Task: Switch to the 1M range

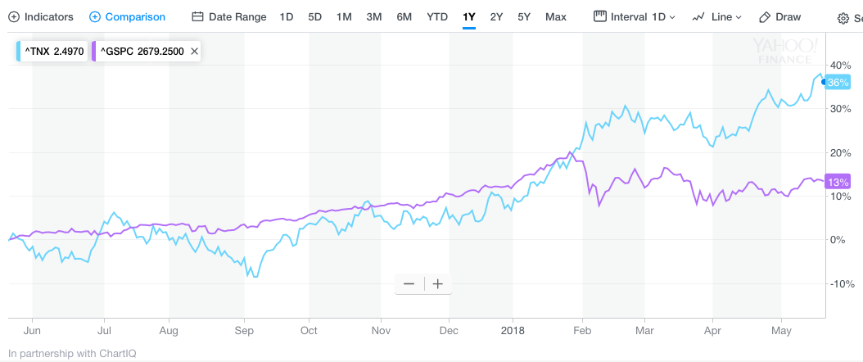Action: (x=344, y=16)
